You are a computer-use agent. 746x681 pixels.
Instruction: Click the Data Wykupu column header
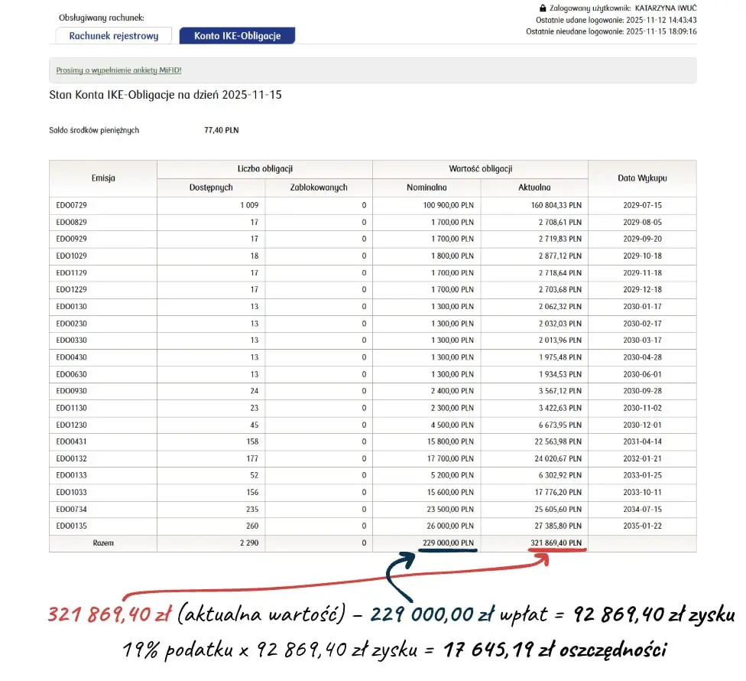pos(641,178)
